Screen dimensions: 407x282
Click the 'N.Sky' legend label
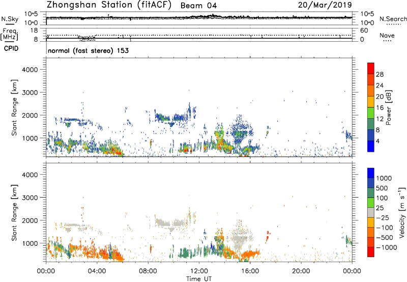tap(10, 19)
